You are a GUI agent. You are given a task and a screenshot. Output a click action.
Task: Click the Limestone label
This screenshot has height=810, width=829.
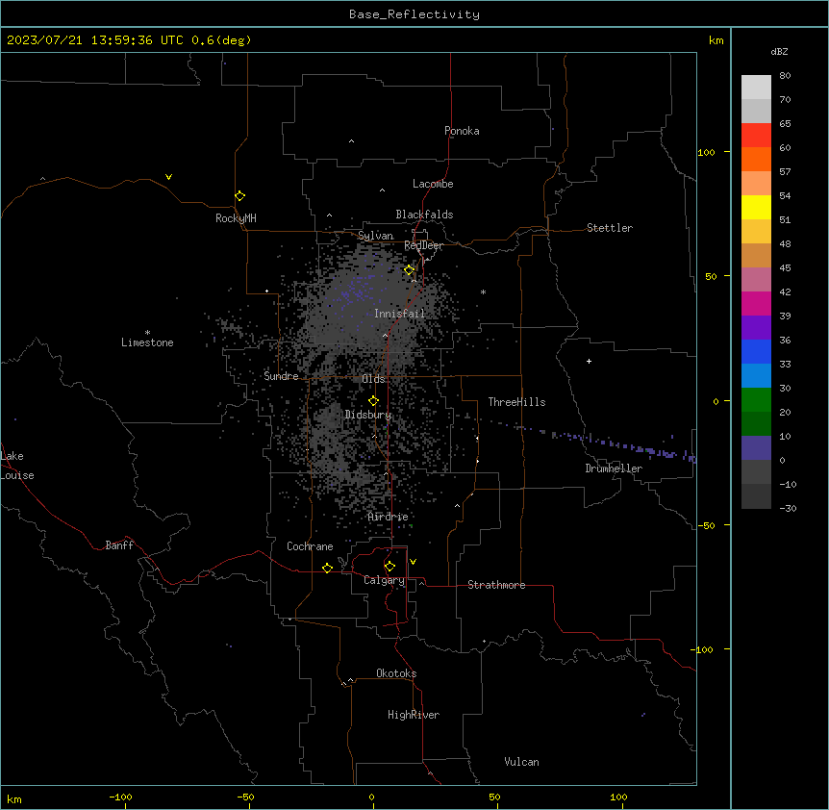[147, 342]
